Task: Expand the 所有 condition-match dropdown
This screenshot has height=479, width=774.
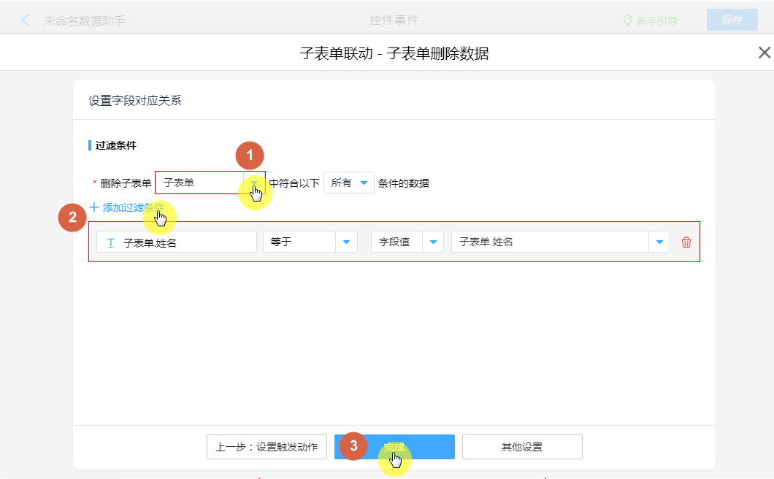Action: point(363,183)
